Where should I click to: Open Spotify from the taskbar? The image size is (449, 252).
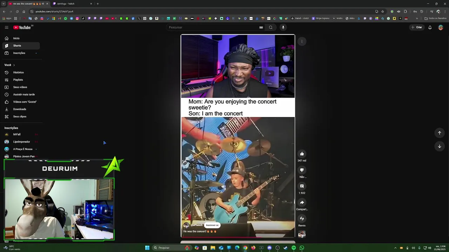294,248
